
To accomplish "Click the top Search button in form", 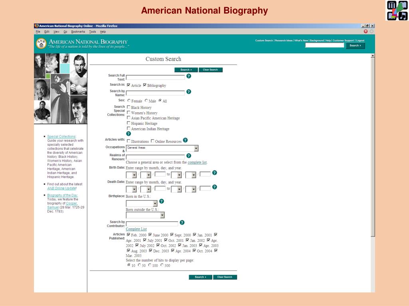I will [186, 70].
